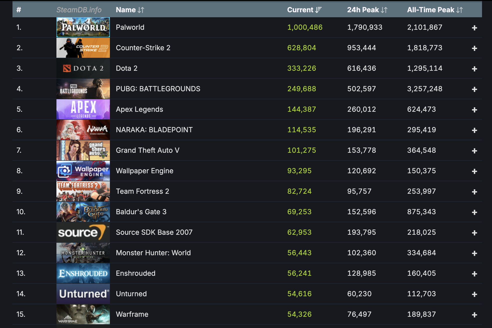492x328 pixels.
Task: Open the Team Fortress 2 thumbnail image
Action: pos(83,191)
